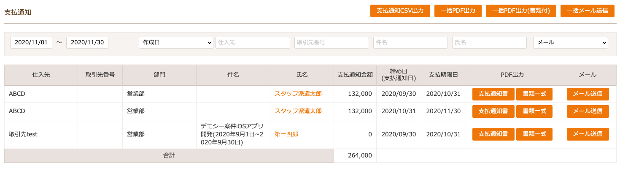Open スタッフ派遣太郎 link in first row

tap(298, 94)
